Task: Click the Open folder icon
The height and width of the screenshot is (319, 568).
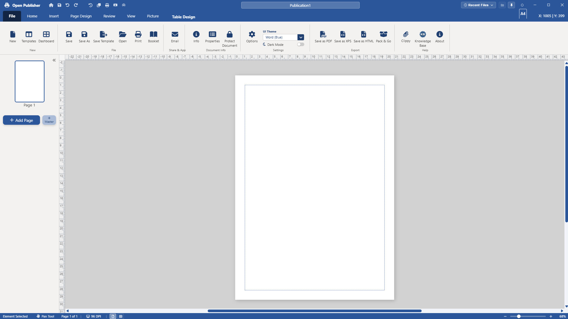Action: point(123,37)
